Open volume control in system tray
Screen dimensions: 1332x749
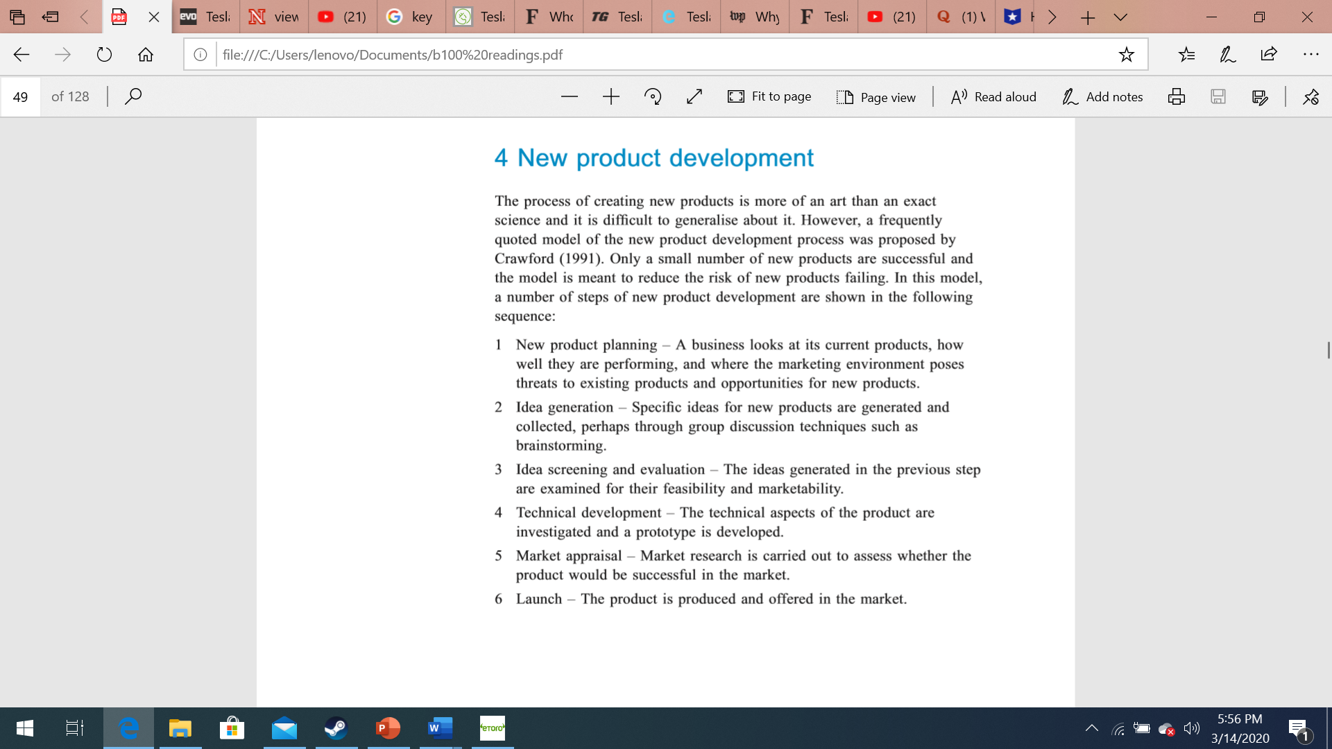(x=1192, y=728)
